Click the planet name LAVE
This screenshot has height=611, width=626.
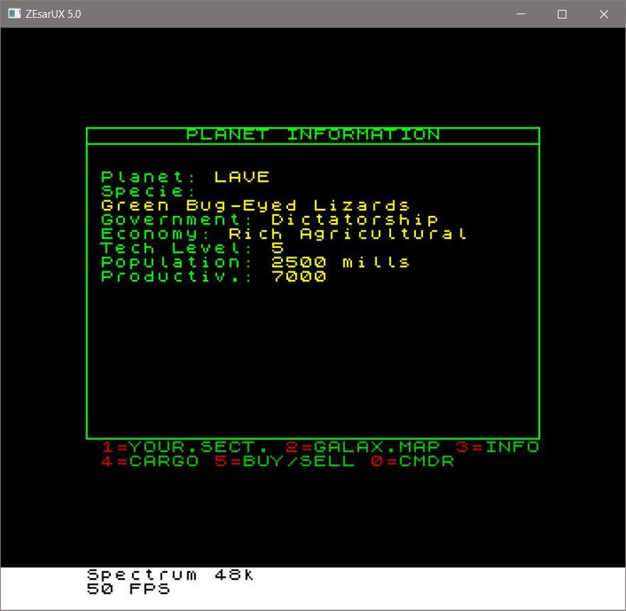pyautogui.click(x=241, y=177)
